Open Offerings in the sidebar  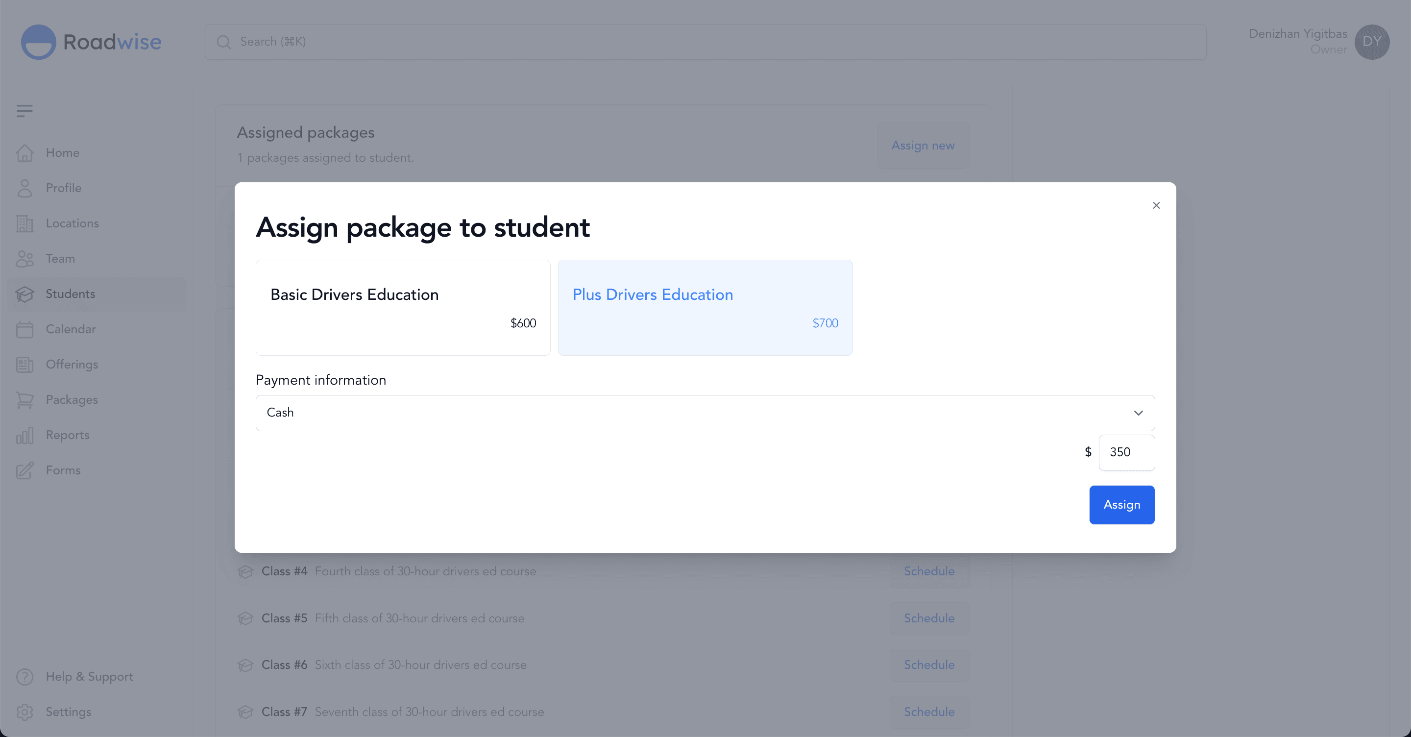tap(97, 365)
